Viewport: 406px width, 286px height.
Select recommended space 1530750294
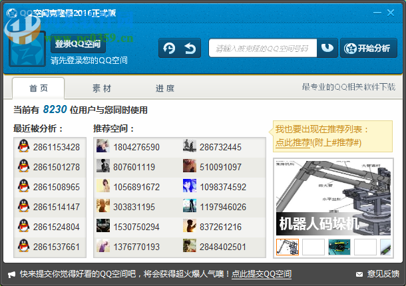coord(136,227)
